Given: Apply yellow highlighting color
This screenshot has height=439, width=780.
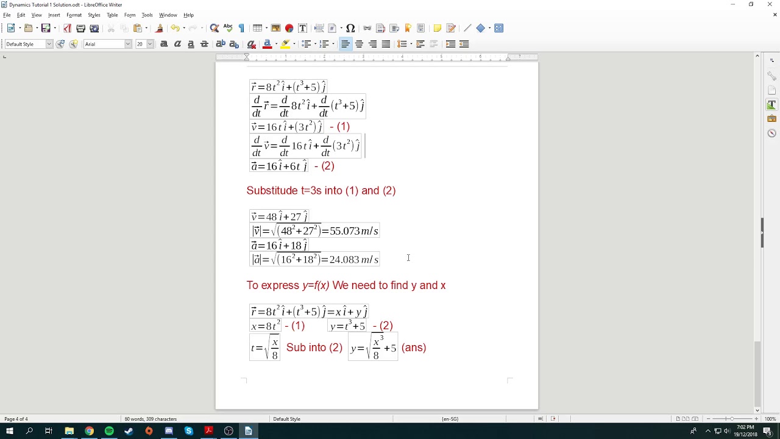Looking at the screenshot, I should pos(285,44).
